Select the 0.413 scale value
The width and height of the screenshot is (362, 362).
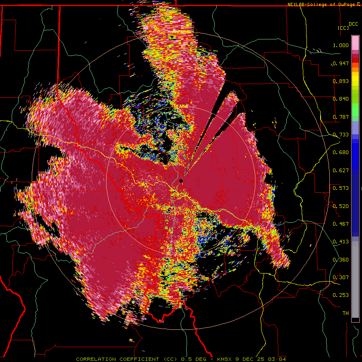(341, 242)
